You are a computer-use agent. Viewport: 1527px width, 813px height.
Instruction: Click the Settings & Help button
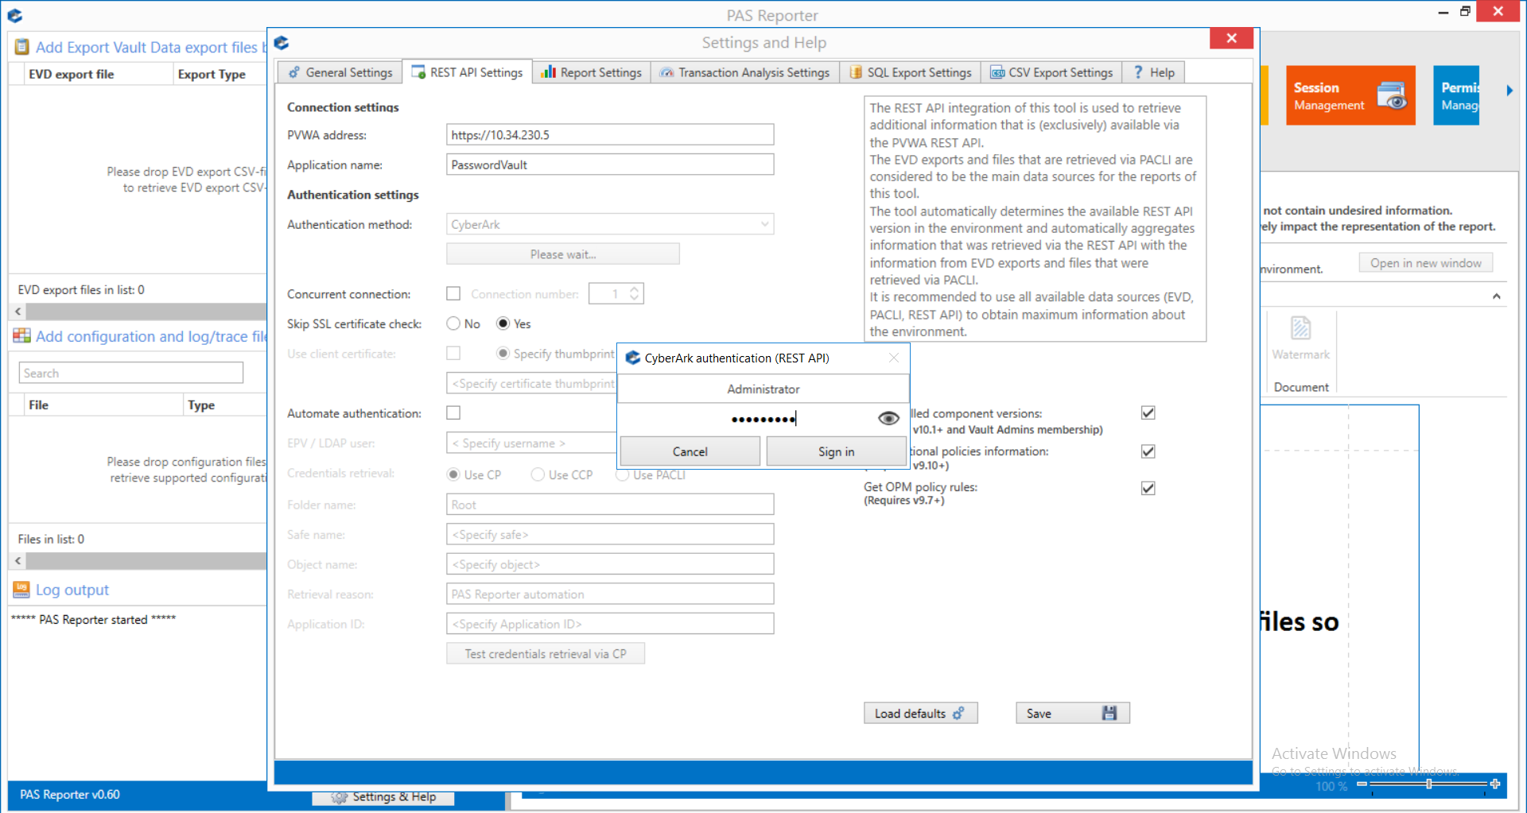[x=383, y=797]
